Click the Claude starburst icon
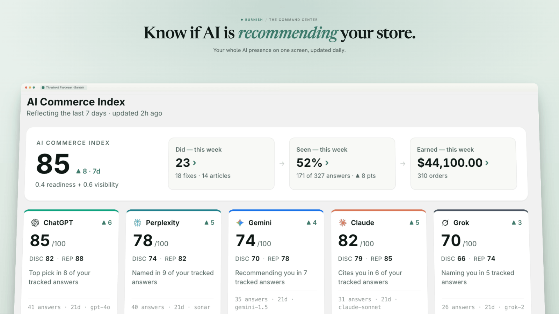Screen dimensions: 559x314 (x=343, y=223)
